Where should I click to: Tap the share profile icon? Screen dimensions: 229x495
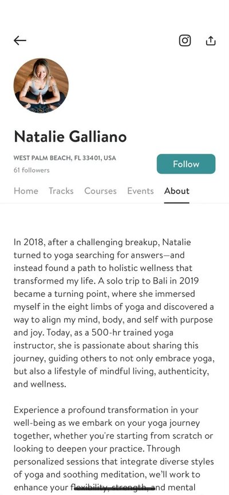[x=211, y=41]
